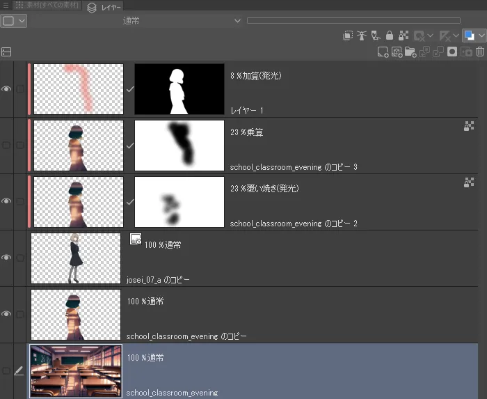Show the school_classroom_evening のコピー 3 layer
Viewport: 487px width, 399px height.
pyautogui.click(x=6, y=145)
